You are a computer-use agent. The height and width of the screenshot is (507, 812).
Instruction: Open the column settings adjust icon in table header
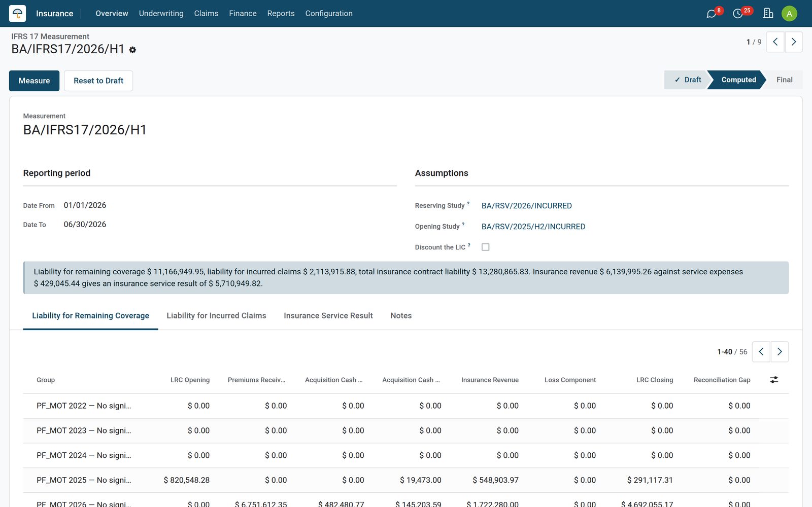774,380
